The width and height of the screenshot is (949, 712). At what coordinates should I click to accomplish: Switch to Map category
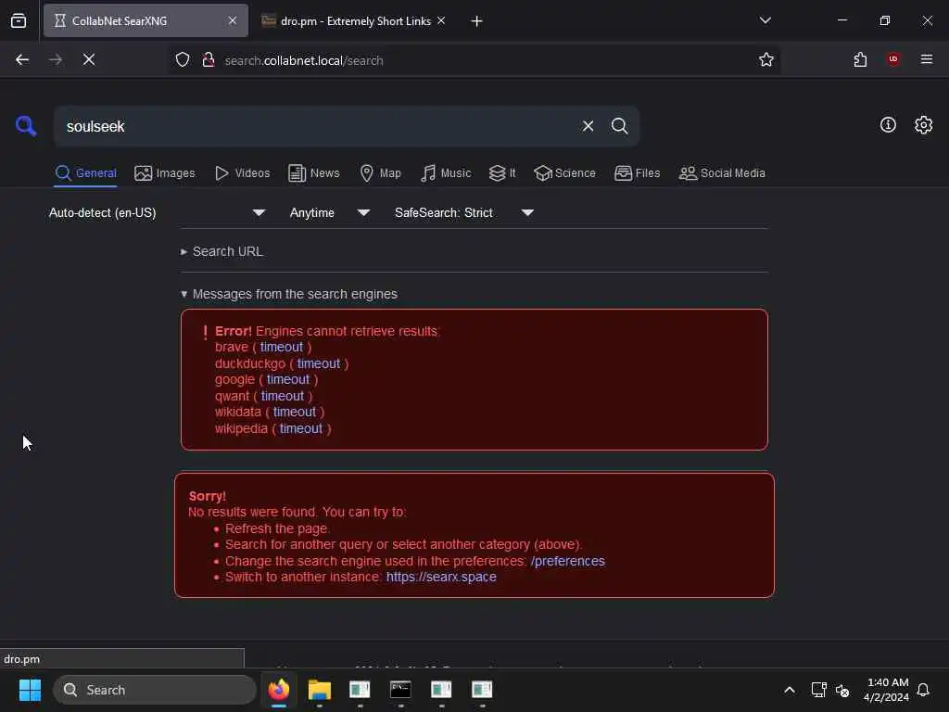(380, 173)
